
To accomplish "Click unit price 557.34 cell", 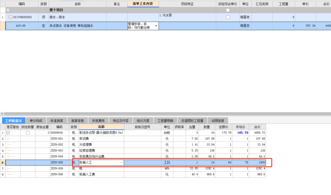I will pos(306,26).
